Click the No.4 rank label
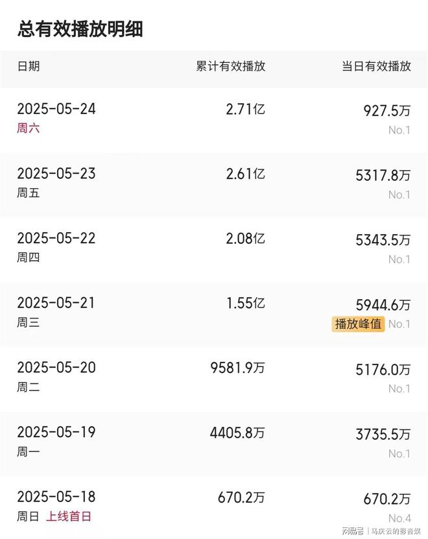This screenshot has width=428, height=539. pos(399,518)
